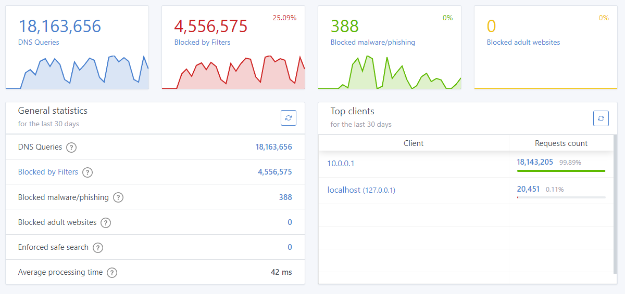This screenshot has height=294, width=625.
Task: Click help icon for Enforced safe search
Action: [x=98, y=248]
